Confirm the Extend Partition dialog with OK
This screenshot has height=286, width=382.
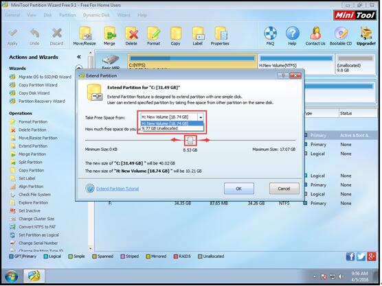239,189
